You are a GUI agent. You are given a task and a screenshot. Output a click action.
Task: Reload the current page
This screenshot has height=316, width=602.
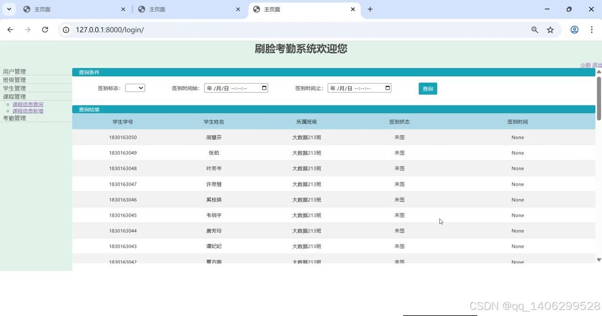point(45,29)
